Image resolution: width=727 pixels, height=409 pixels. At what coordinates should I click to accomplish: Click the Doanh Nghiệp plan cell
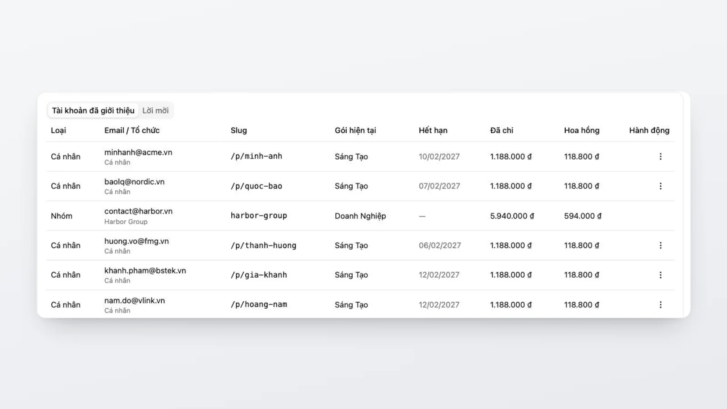tap(360, 216)
